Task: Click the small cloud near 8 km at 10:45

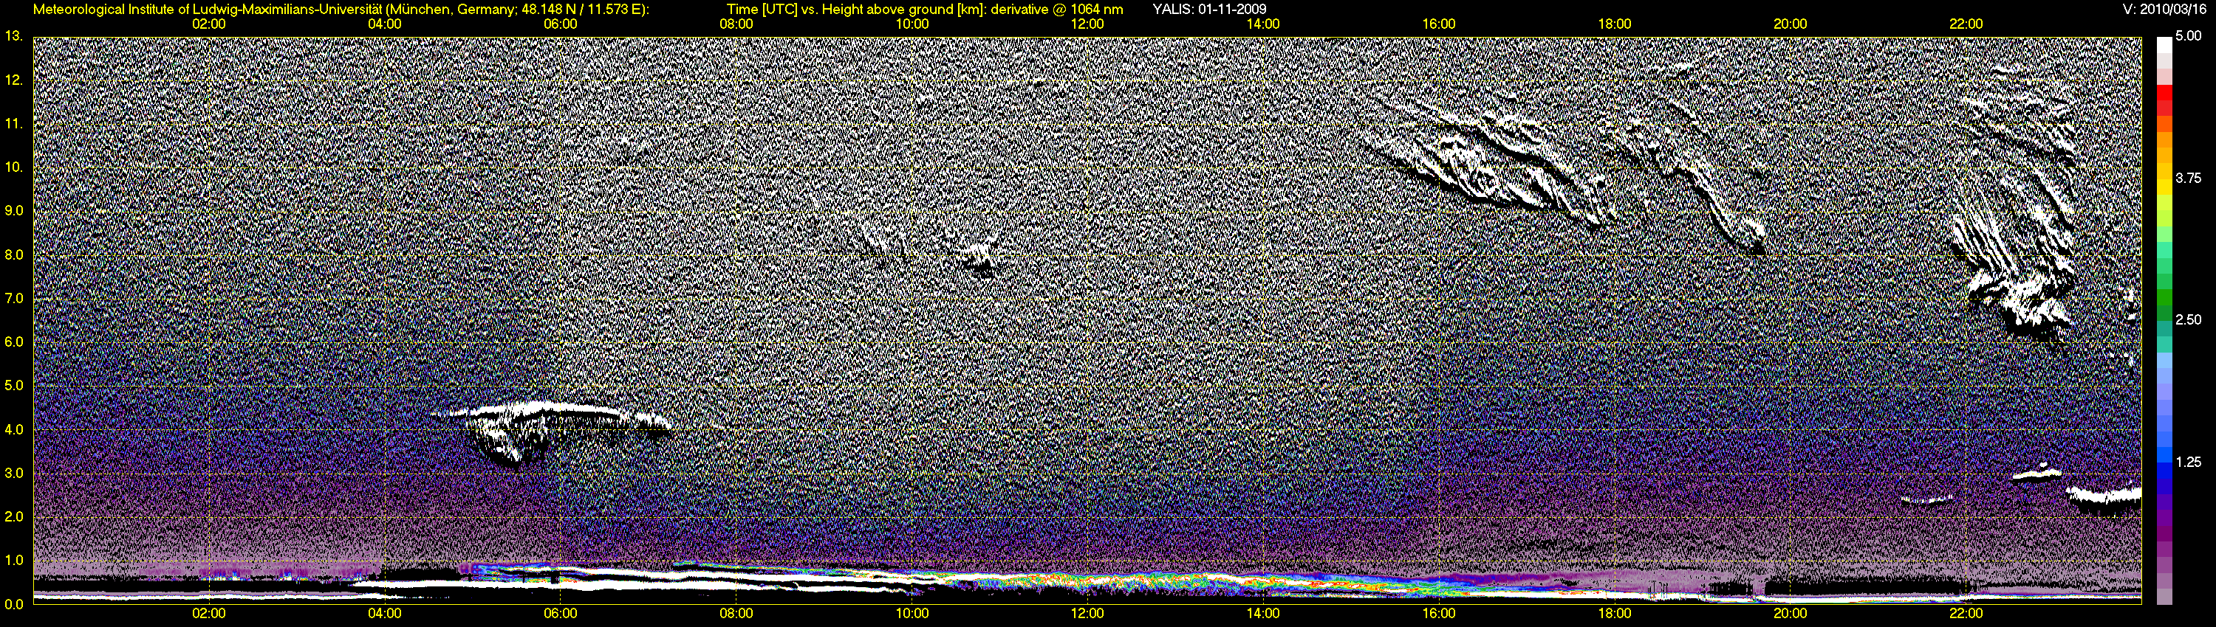Action: tap(977, 254)
